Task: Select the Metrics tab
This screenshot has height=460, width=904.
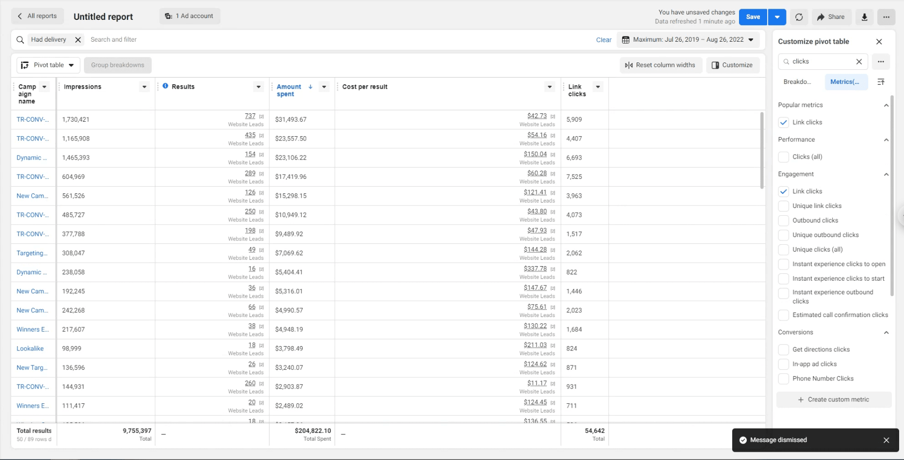Action: click(x=844, y=82)
